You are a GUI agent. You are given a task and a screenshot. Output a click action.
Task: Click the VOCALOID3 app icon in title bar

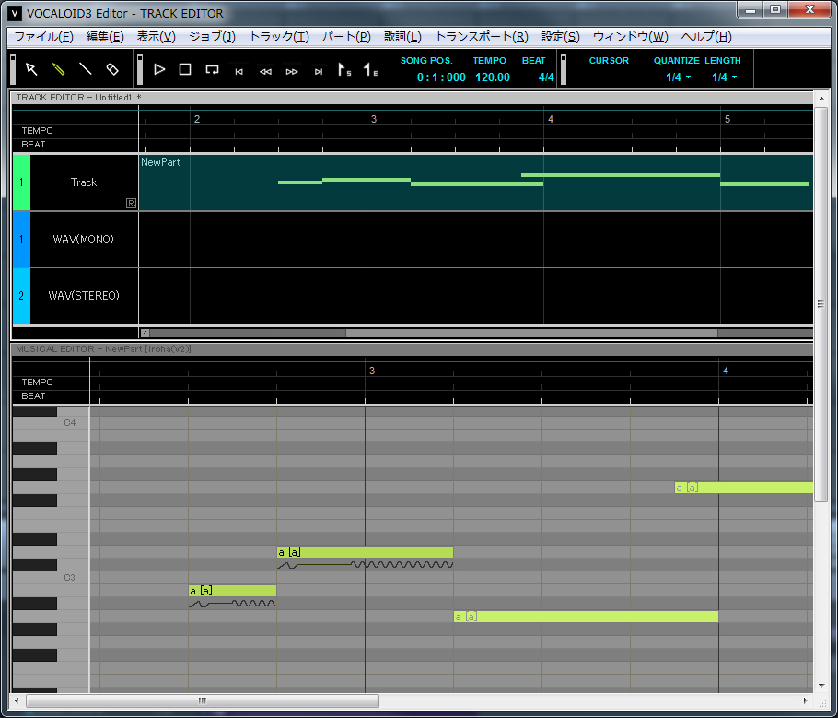[x=15, y=13]
